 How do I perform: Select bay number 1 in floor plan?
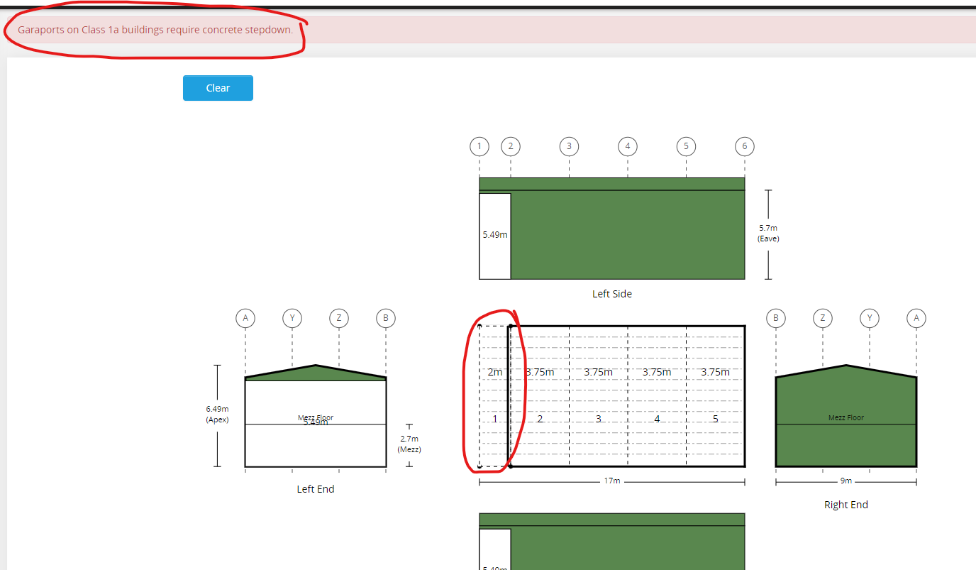click(x=494, y=419)
